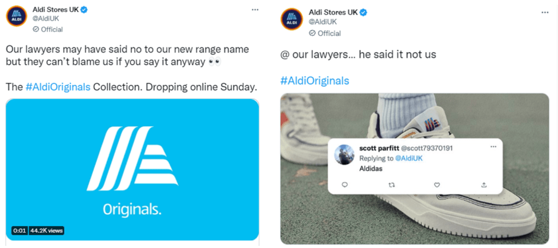Viewport: 558px width, 248px height.
Task: Open the three-dot menu on right tweet
Action: pos(545,13)
